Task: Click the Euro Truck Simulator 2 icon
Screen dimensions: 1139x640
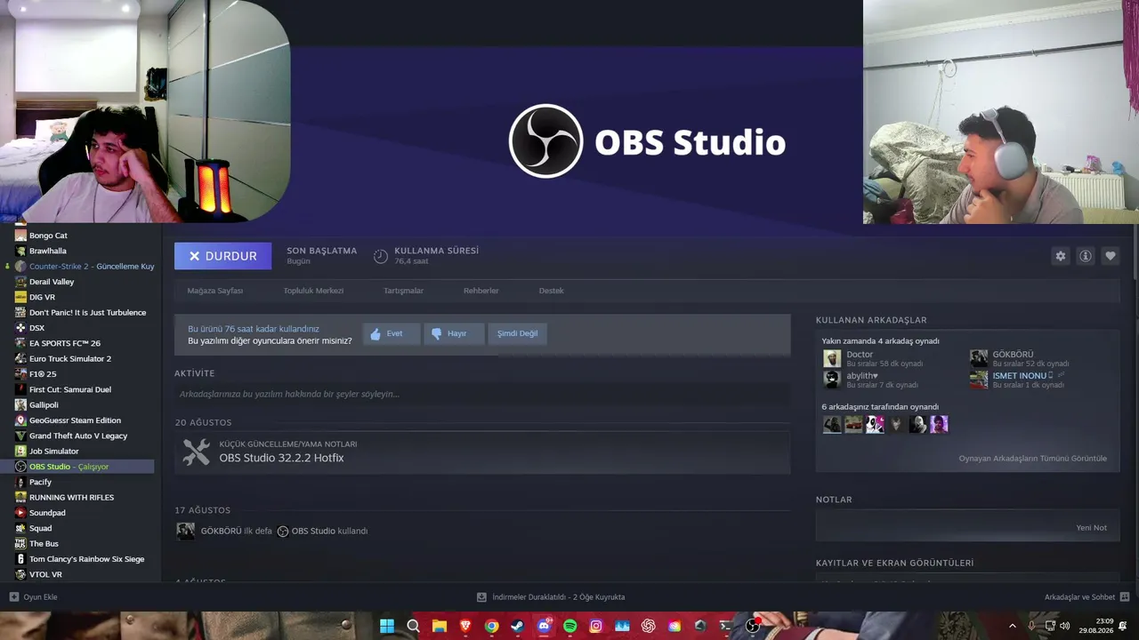Action: (x=20, y=359)
